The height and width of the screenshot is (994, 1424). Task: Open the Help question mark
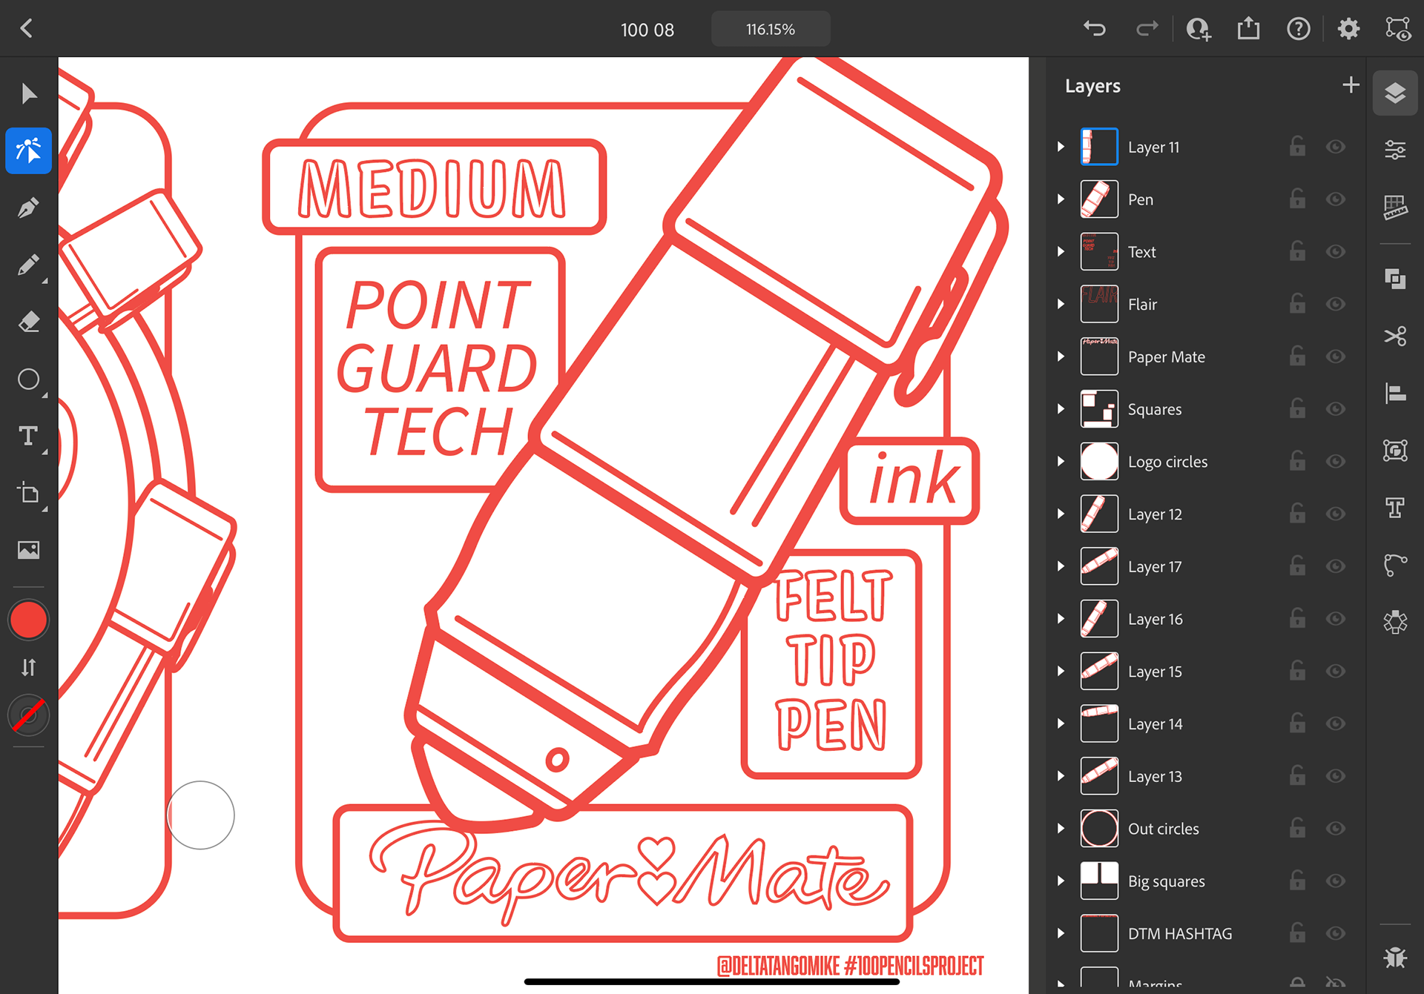coord(1298,29)
